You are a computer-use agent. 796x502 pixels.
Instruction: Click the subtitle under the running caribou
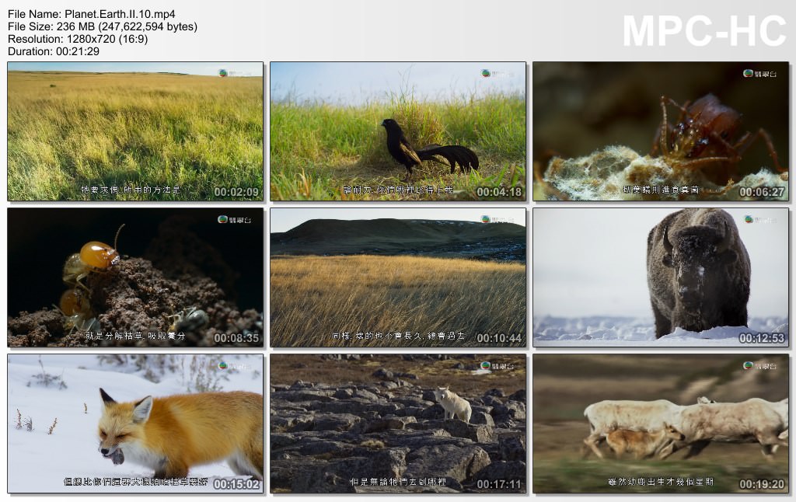coord(661,482)
